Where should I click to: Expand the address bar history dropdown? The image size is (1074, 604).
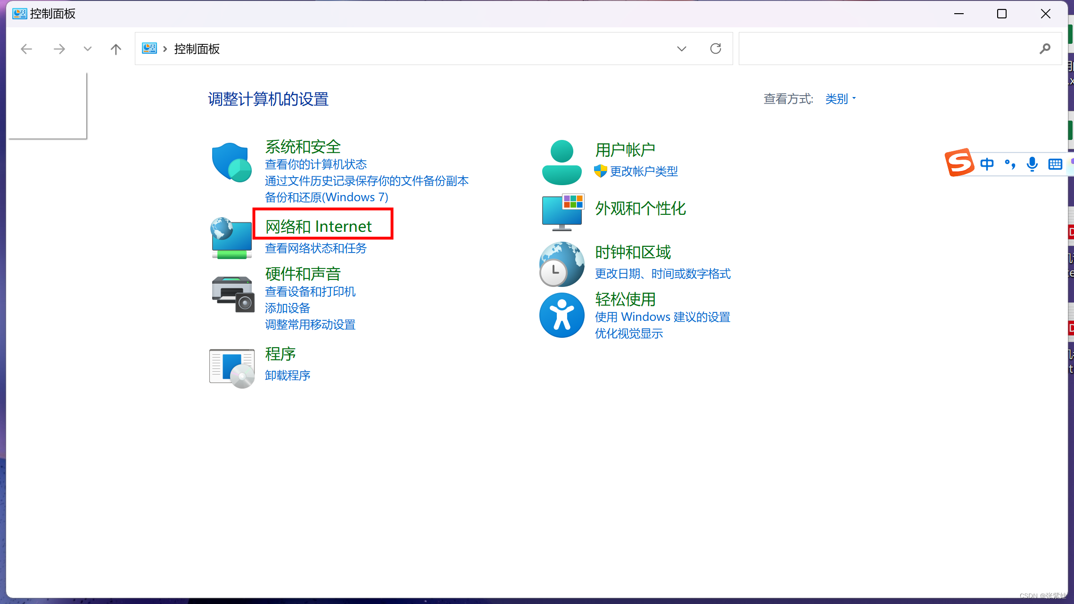coord(681,49)
